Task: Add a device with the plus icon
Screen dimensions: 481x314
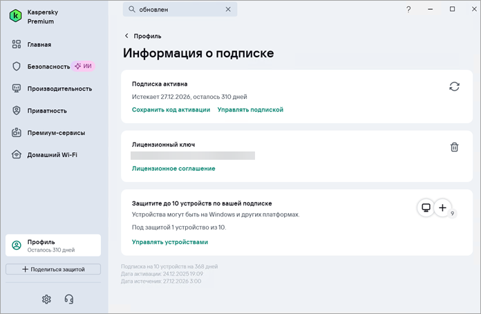Action: (x=442, y=207)
